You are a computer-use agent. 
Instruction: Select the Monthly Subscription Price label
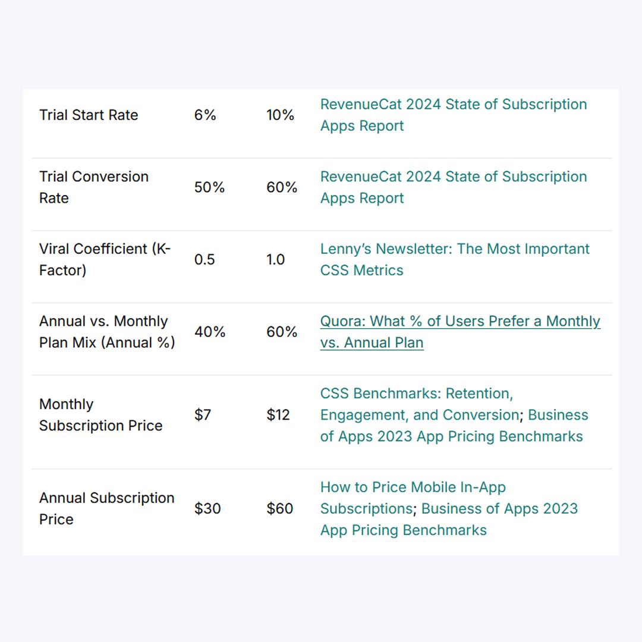100,415
